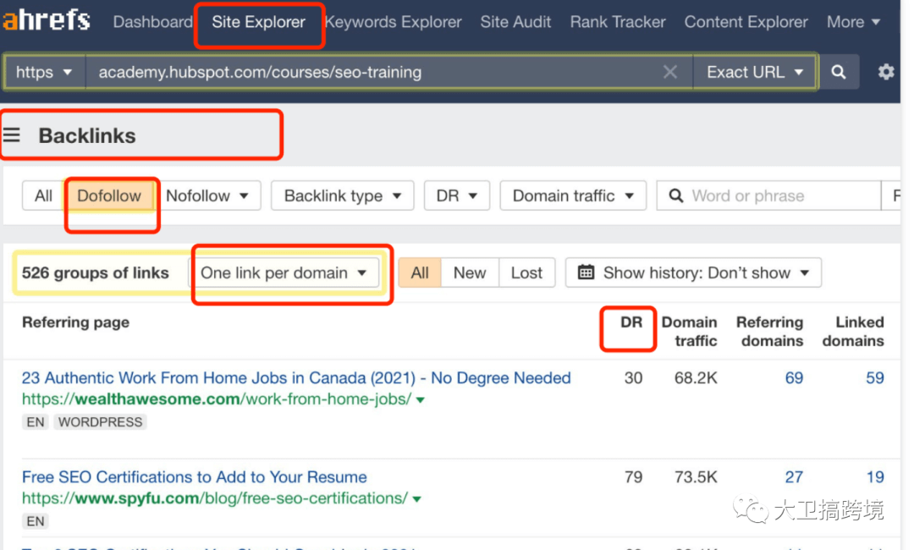This screenshot has width=914, height=550.
Task: Click linked domains value 59
Action: (x=875, y=378)
